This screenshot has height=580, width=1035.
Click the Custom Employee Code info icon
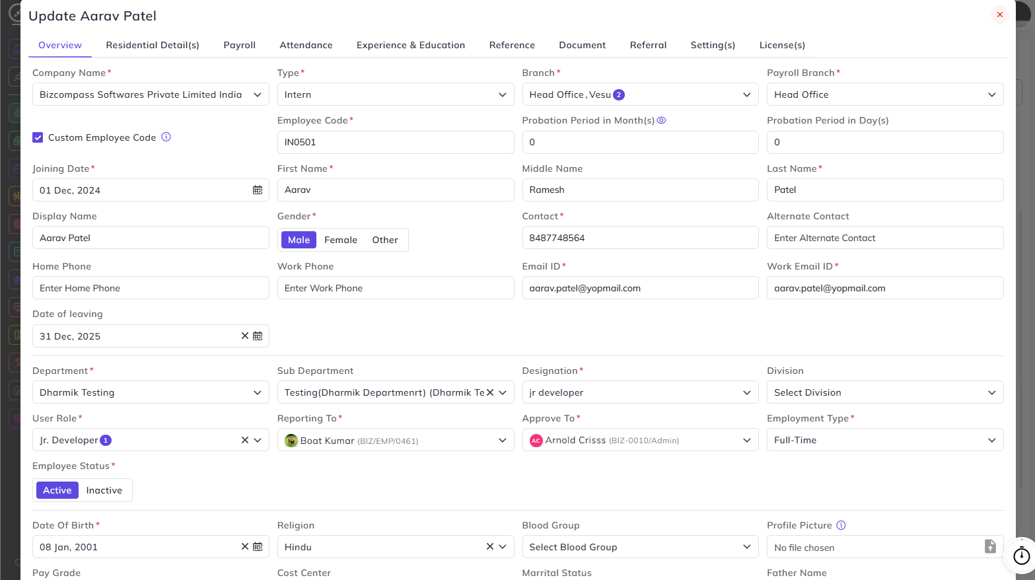[166, 137]
